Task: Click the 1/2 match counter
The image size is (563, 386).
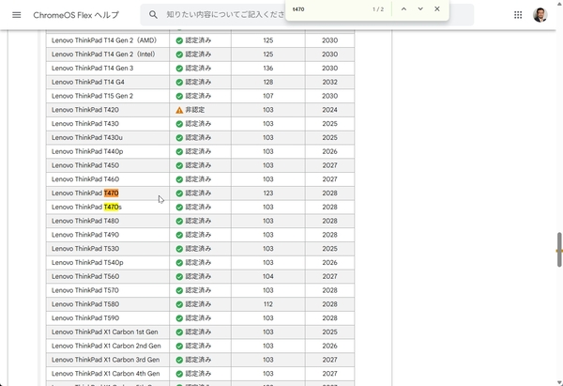Action: [378, 9]
